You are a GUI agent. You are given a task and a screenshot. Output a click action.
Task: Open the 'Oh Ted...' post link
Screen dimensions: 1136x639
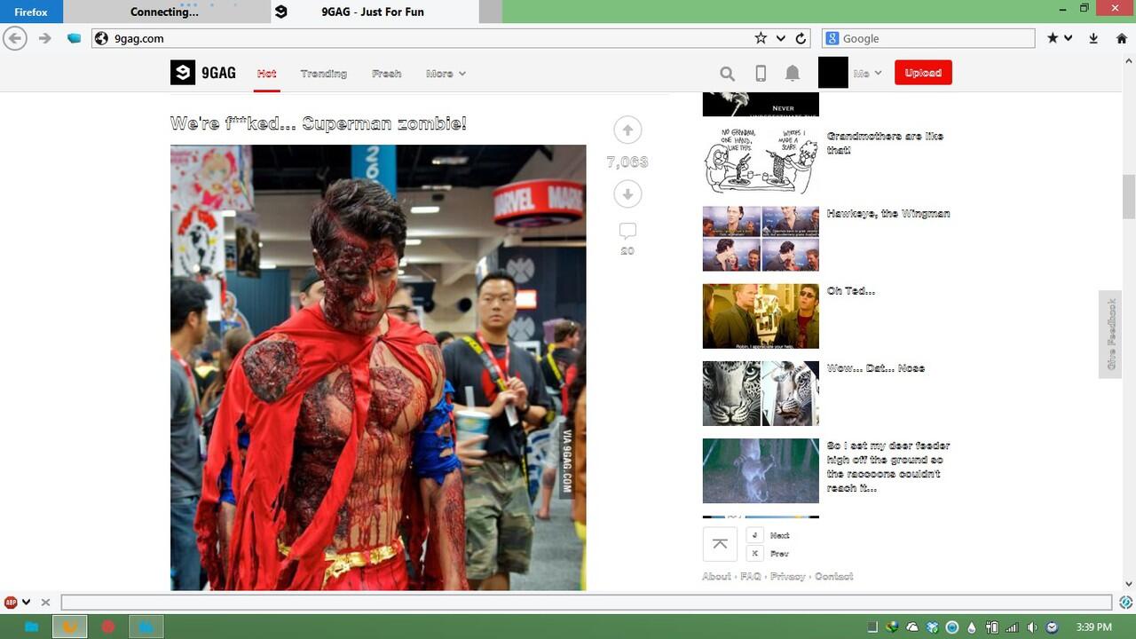click(x=851, y=291)
